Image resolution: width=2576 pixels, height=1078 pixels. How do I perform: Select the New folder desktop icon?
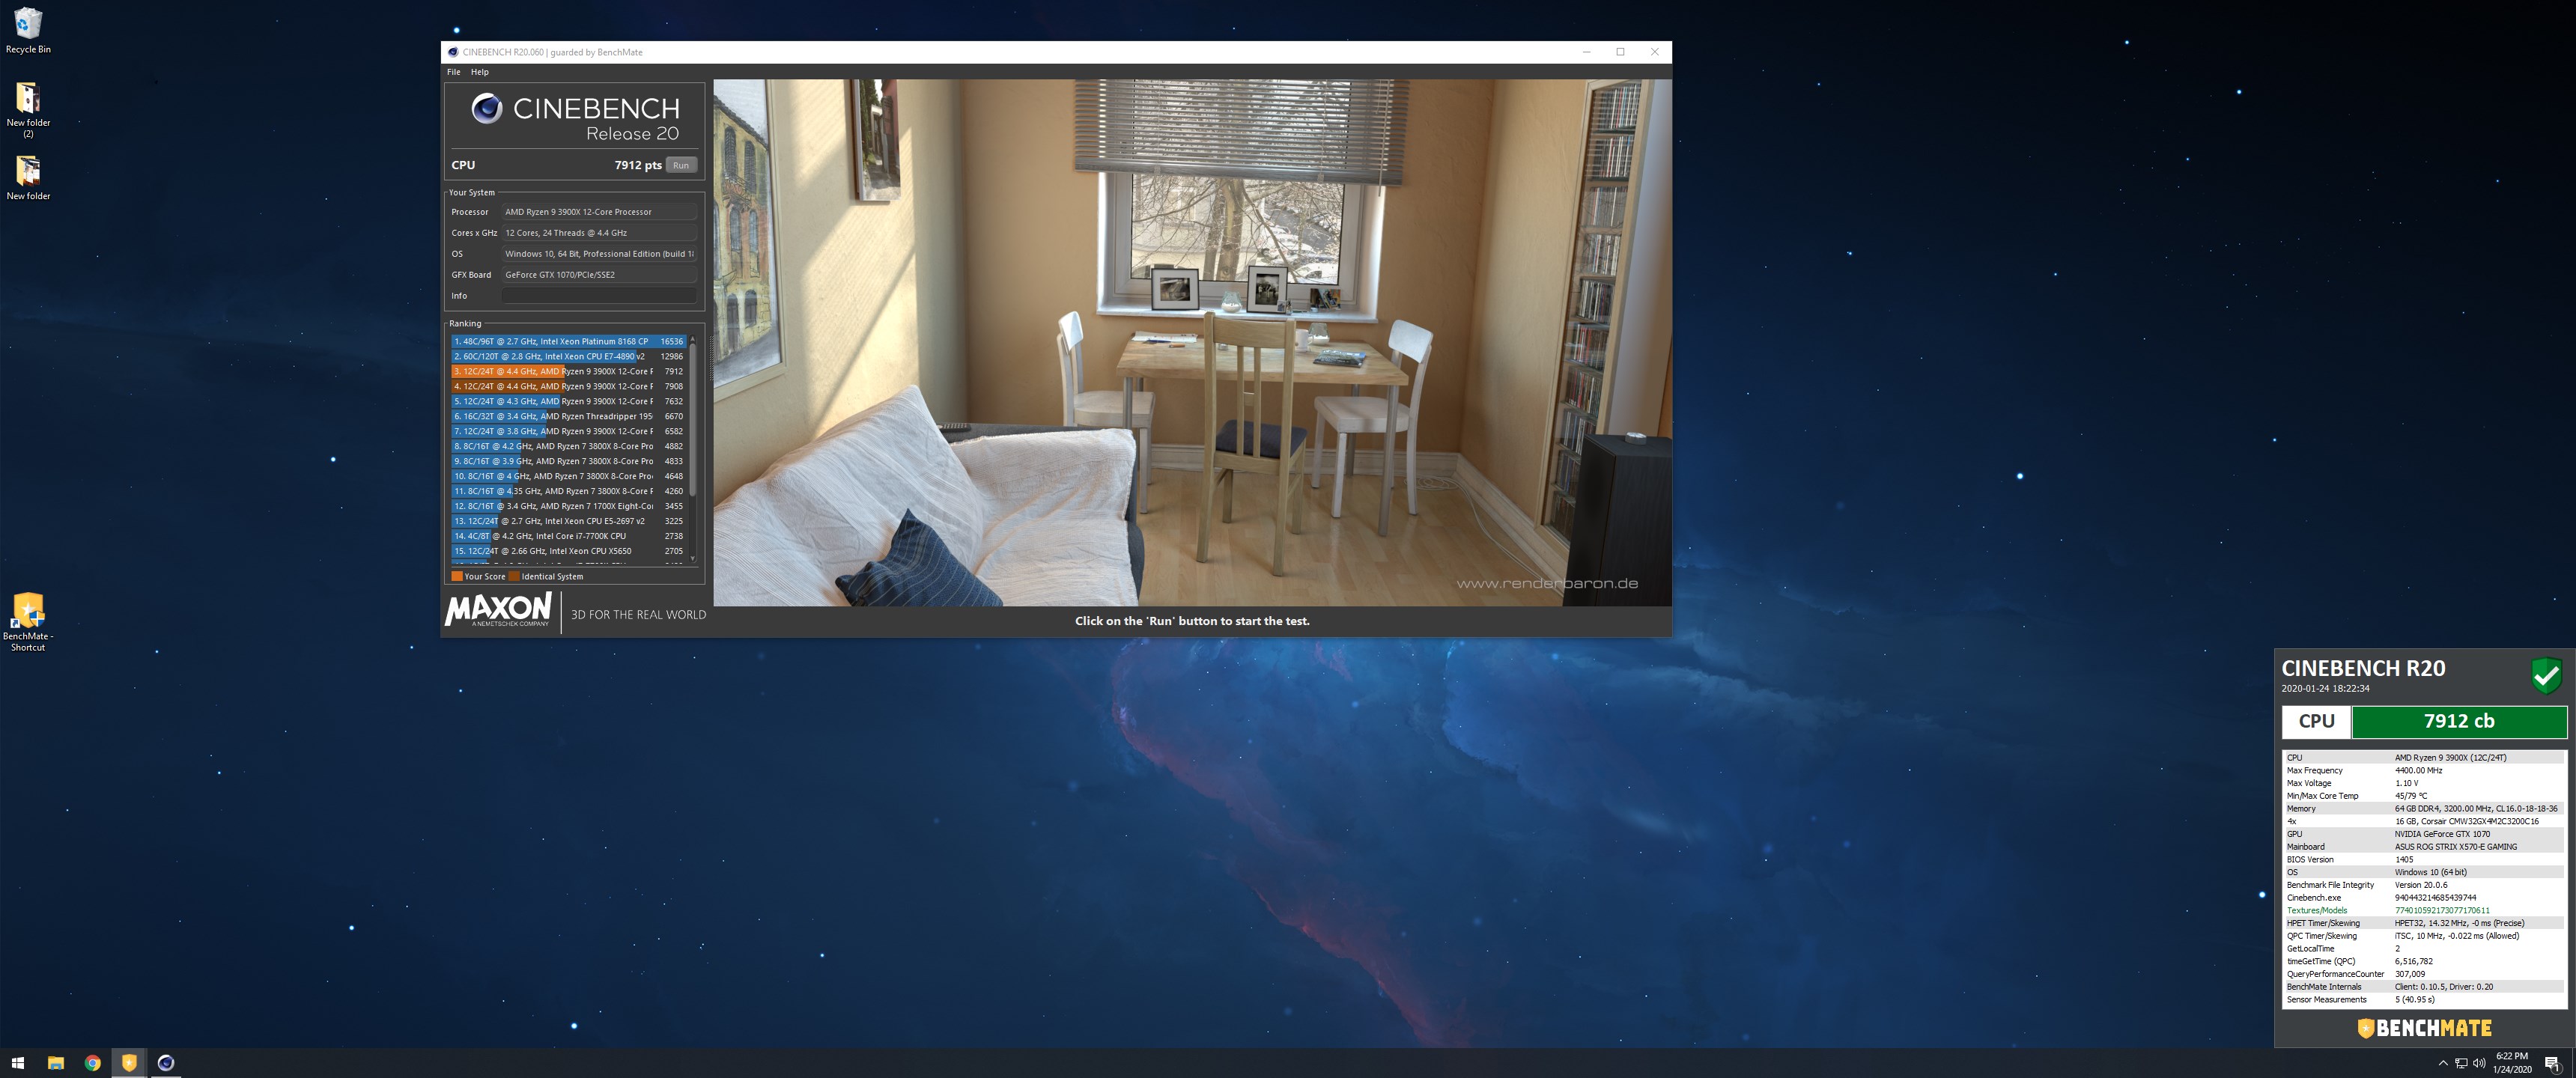(x=28, y=178)
